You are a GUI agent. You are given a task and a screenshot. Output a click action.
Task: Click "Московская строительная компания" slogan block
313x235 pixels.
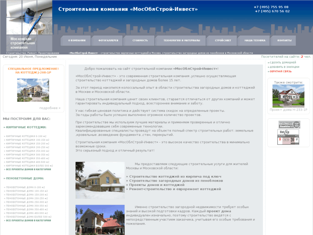click(x=22, y=43)
